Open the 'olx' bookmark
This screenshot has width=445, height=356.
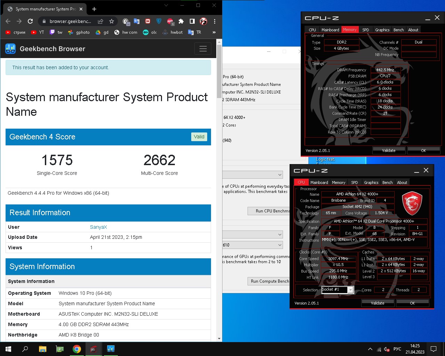pyautogui.click(x=150, y=32)
